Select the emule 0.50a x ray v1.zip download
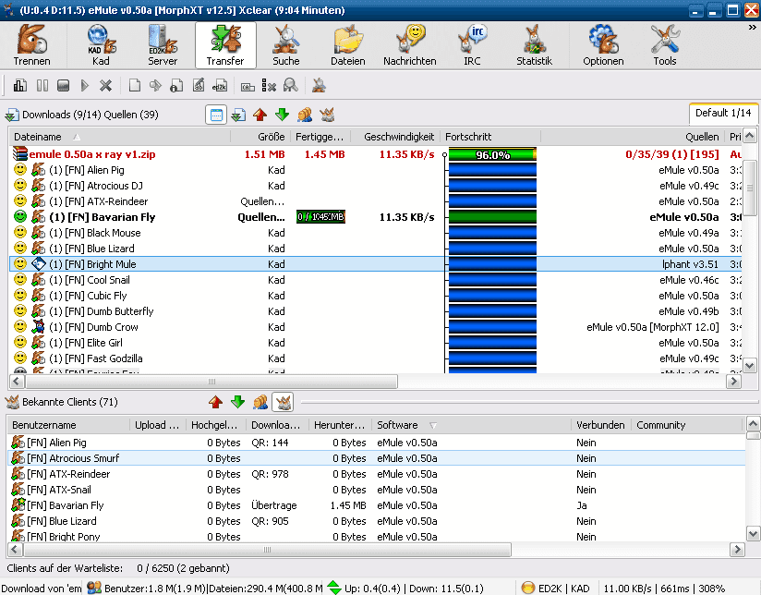Image resolution: width=761 pixels, height=595 pixels. [x=375, y=154]
